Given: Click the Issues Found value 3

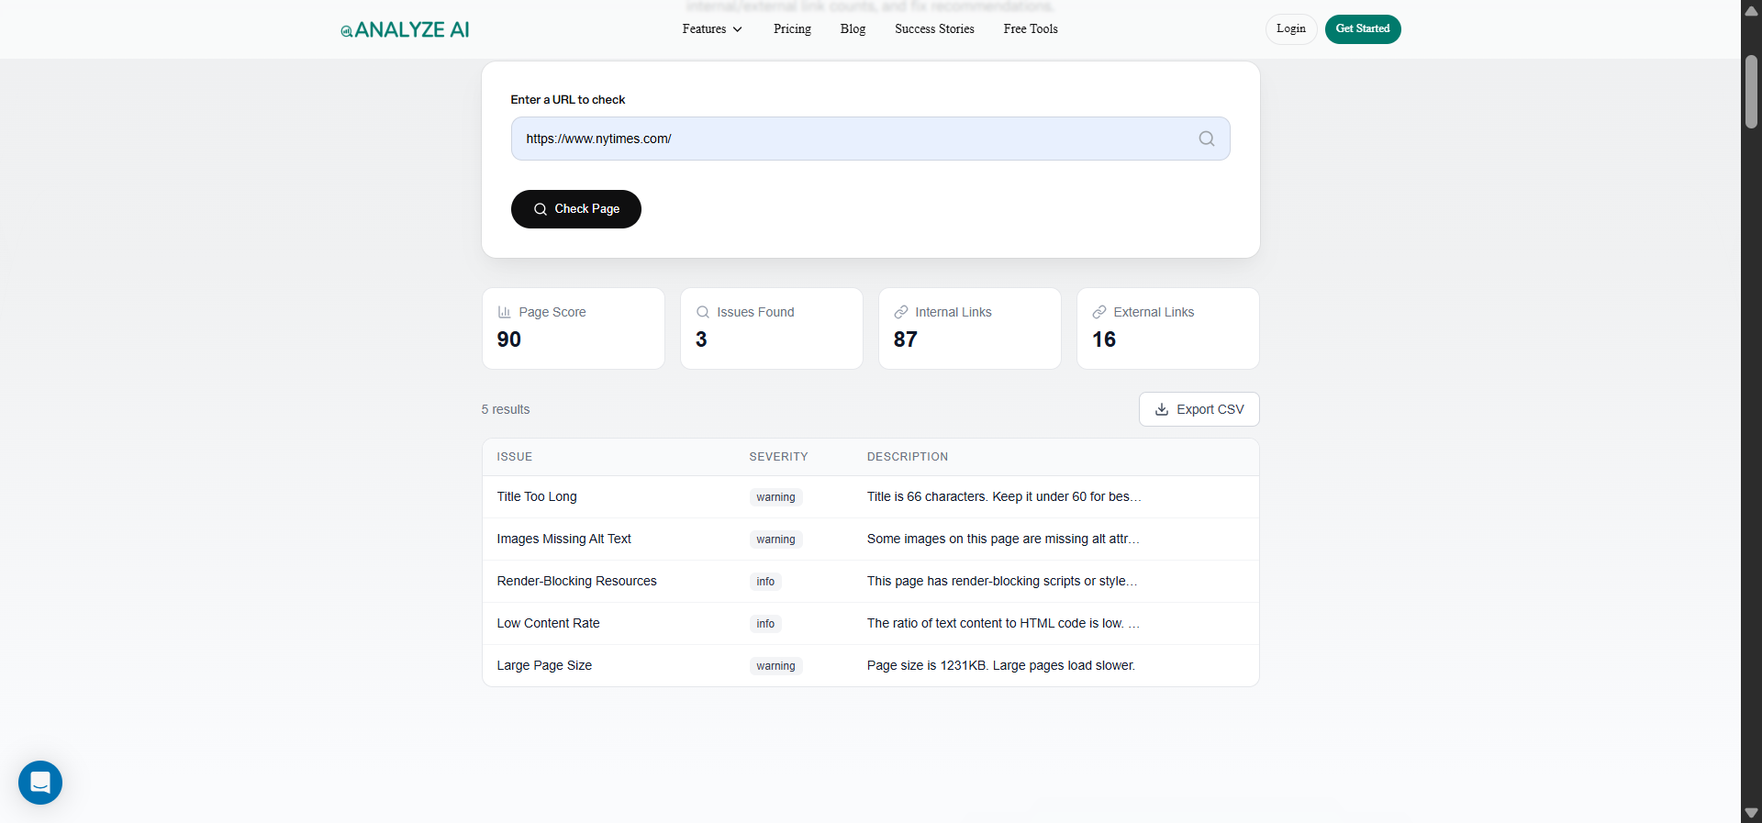Looking at the screenshot, I should click(701, 339).
